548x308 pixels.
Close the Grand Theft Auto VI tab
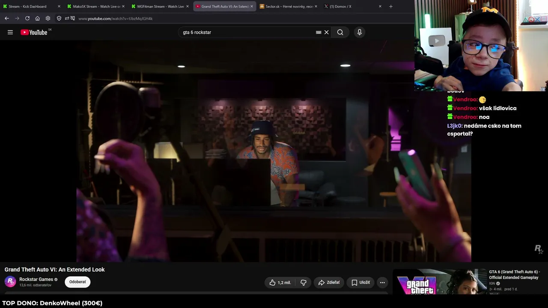coord(252,6)
